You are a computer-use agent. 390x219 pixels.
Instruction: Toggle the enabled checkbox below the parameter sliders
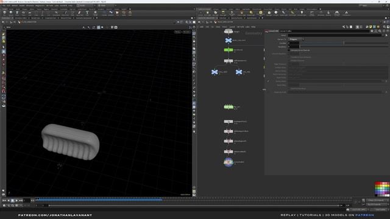coord(289,50)
